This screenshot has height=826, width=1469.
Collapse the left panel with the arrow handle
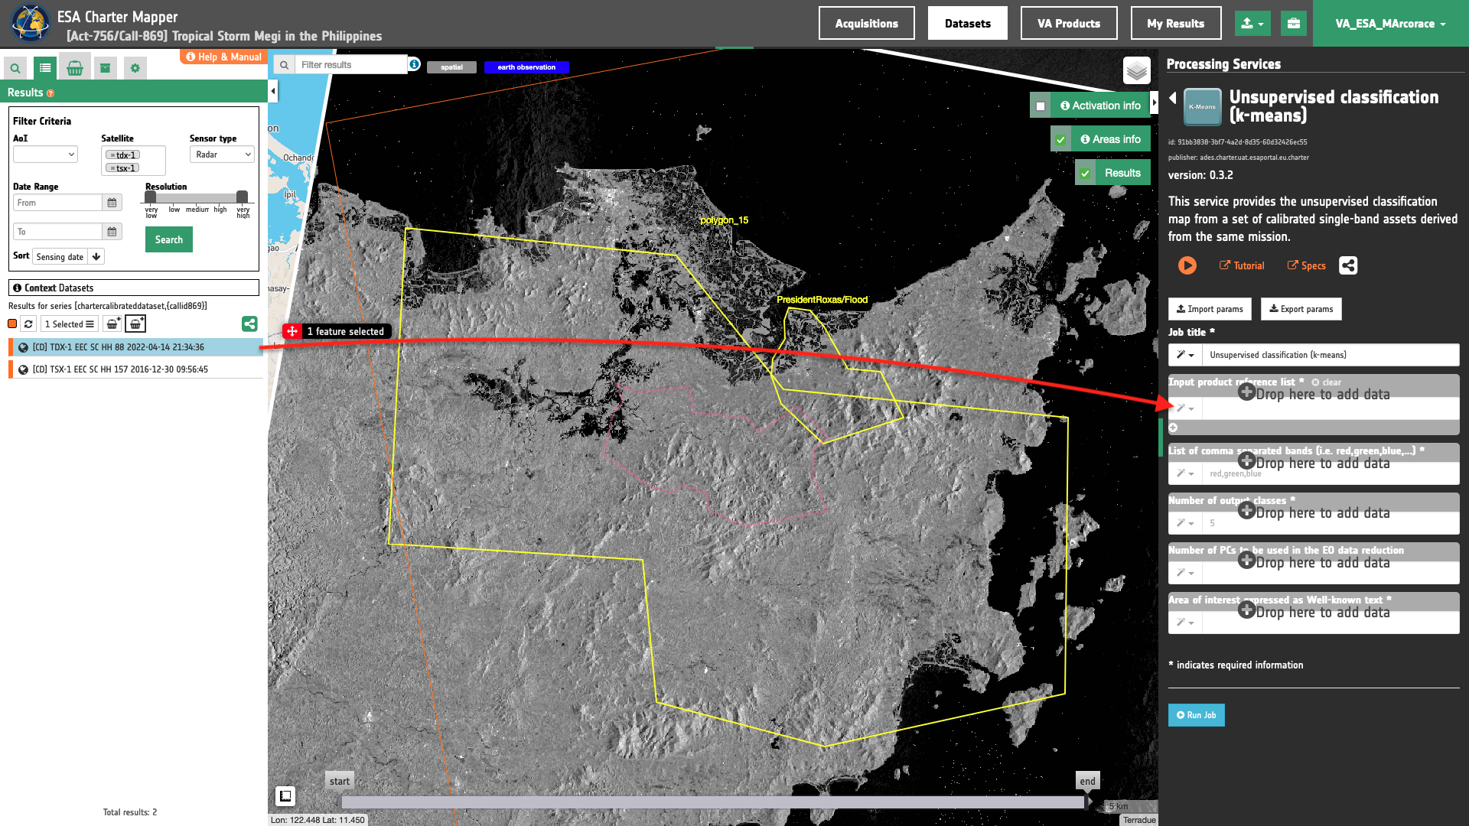tap(273, 92)
